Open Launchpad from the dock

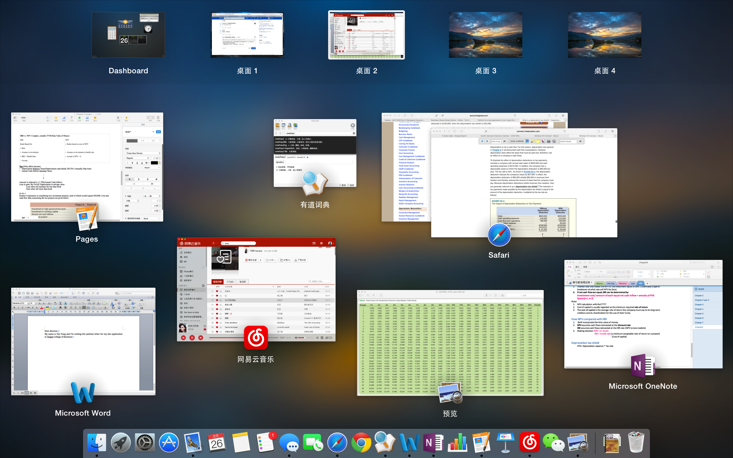121,443
